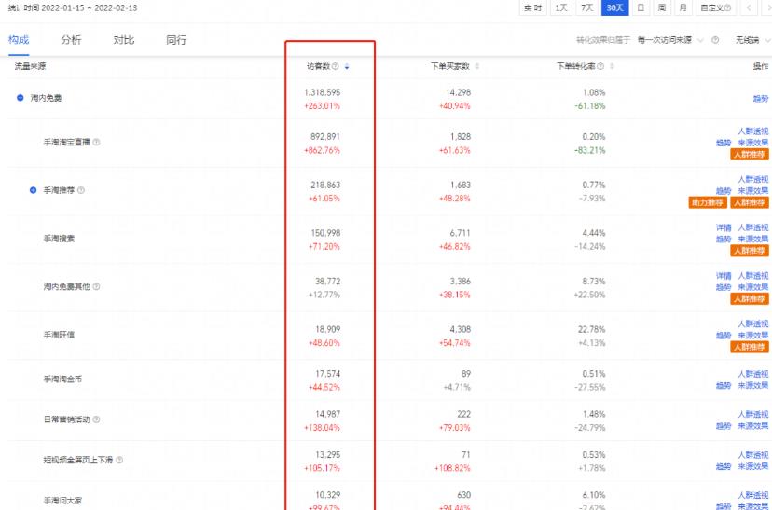Screen dimensions: 772x510
Task: Open 人群透视 for 手淘淘金币
Action: (x=752, y=374)
